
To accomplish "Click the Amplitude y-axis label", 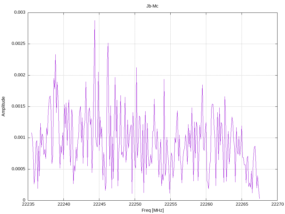I will [x=3, y=106].
